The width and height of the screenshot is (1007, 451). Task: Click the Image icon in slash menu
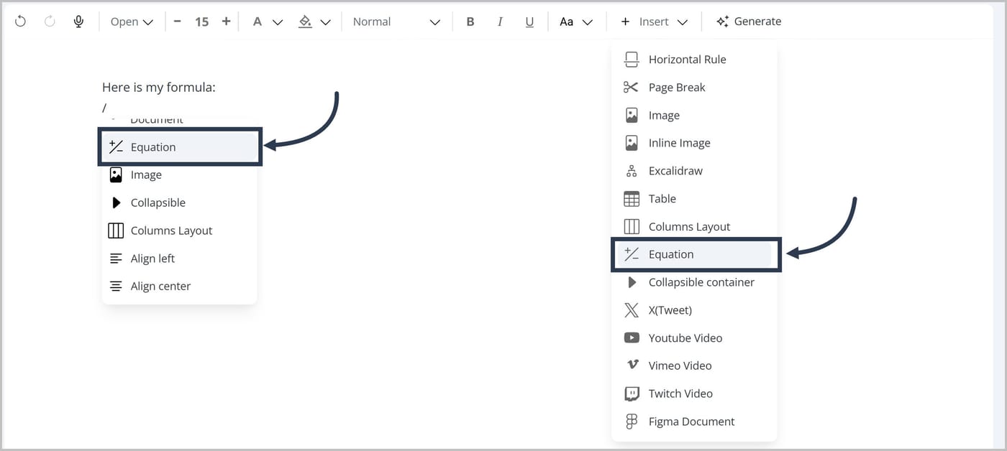tap(116, 175)
